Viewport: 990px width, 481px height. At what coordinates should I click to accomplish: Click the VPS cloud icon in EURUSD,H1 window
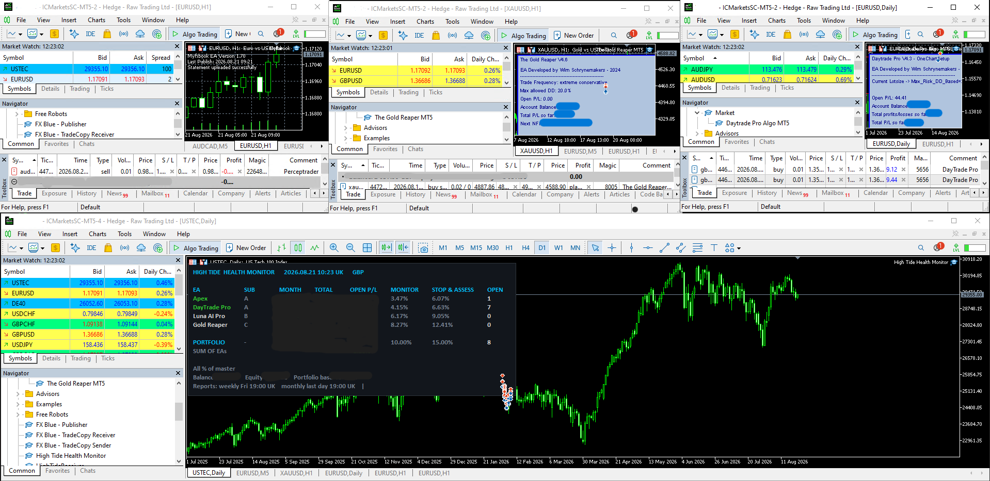pos(140,34)
